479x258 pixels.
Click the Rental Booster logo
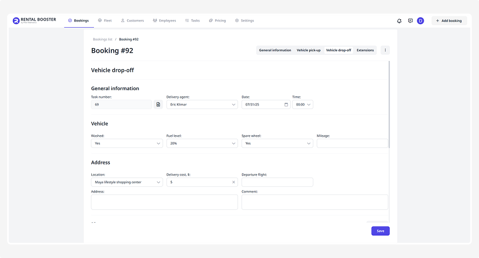[x=34, y=20]
